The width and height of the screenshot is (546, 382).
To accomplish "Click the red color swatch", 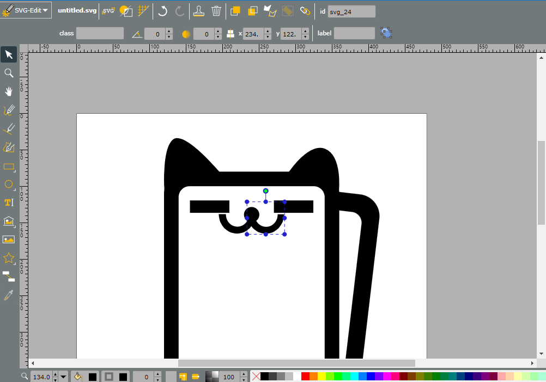I will tap(305, 377).
